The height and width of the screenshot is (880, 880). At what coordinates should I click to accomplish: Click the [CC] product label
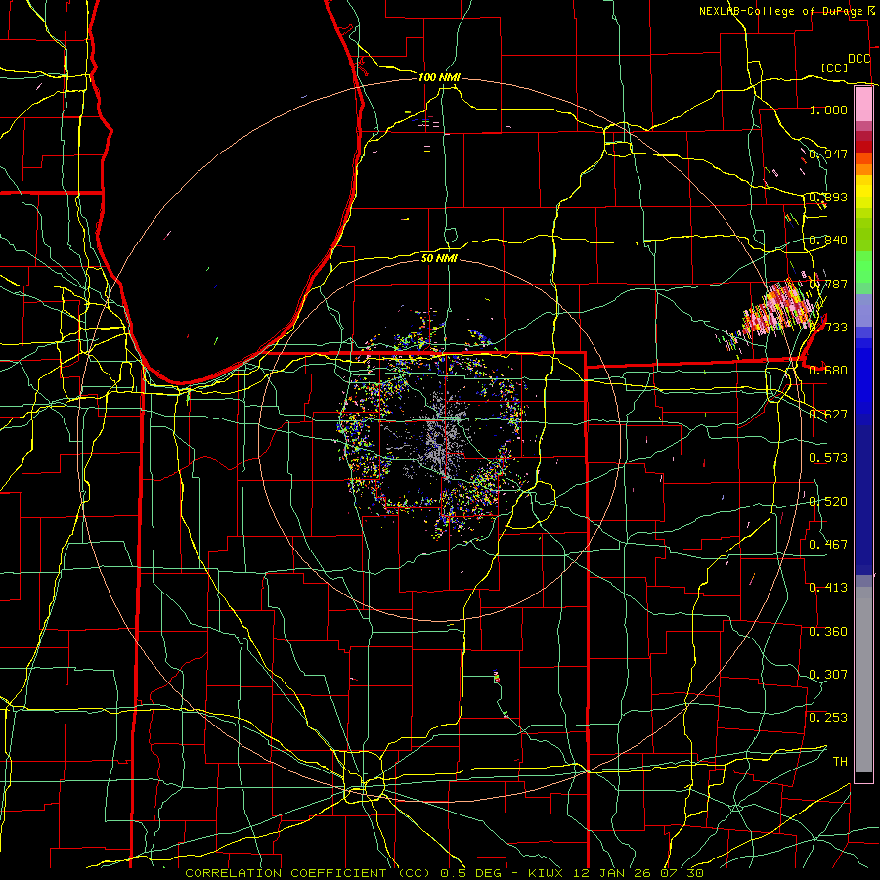(x=834, y=67)
